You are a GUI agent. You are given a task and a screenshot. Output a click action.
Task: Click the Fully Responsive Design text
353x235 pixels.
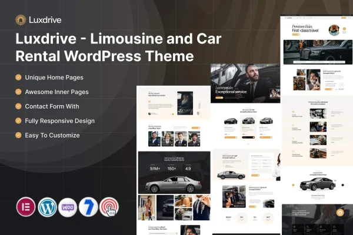(x=59, y=121)
